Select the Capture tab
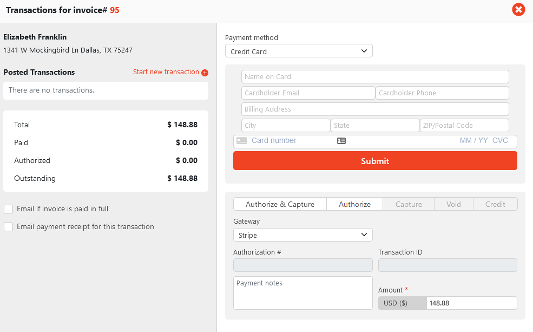 coord(409,204)
